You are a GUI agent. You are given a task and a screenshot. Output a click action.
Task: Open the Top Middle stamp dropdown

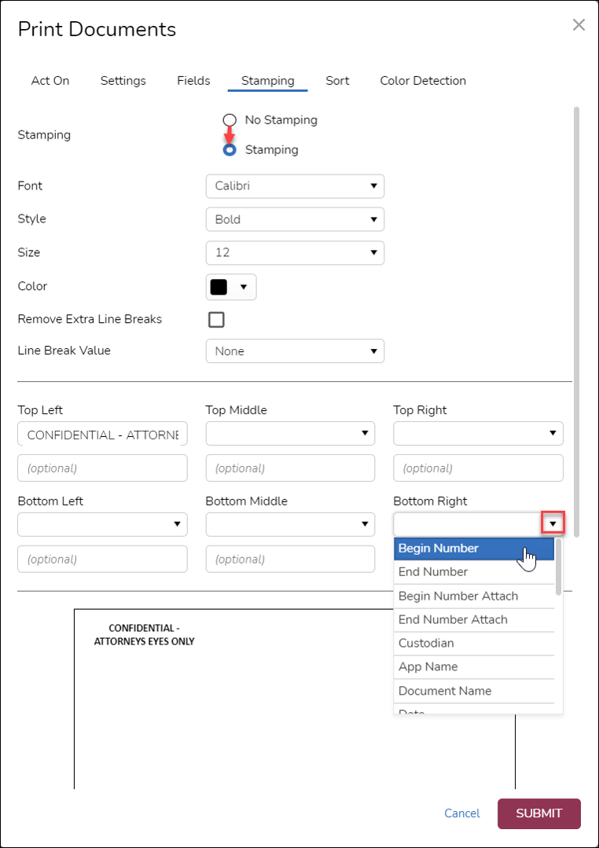point(289,433)
